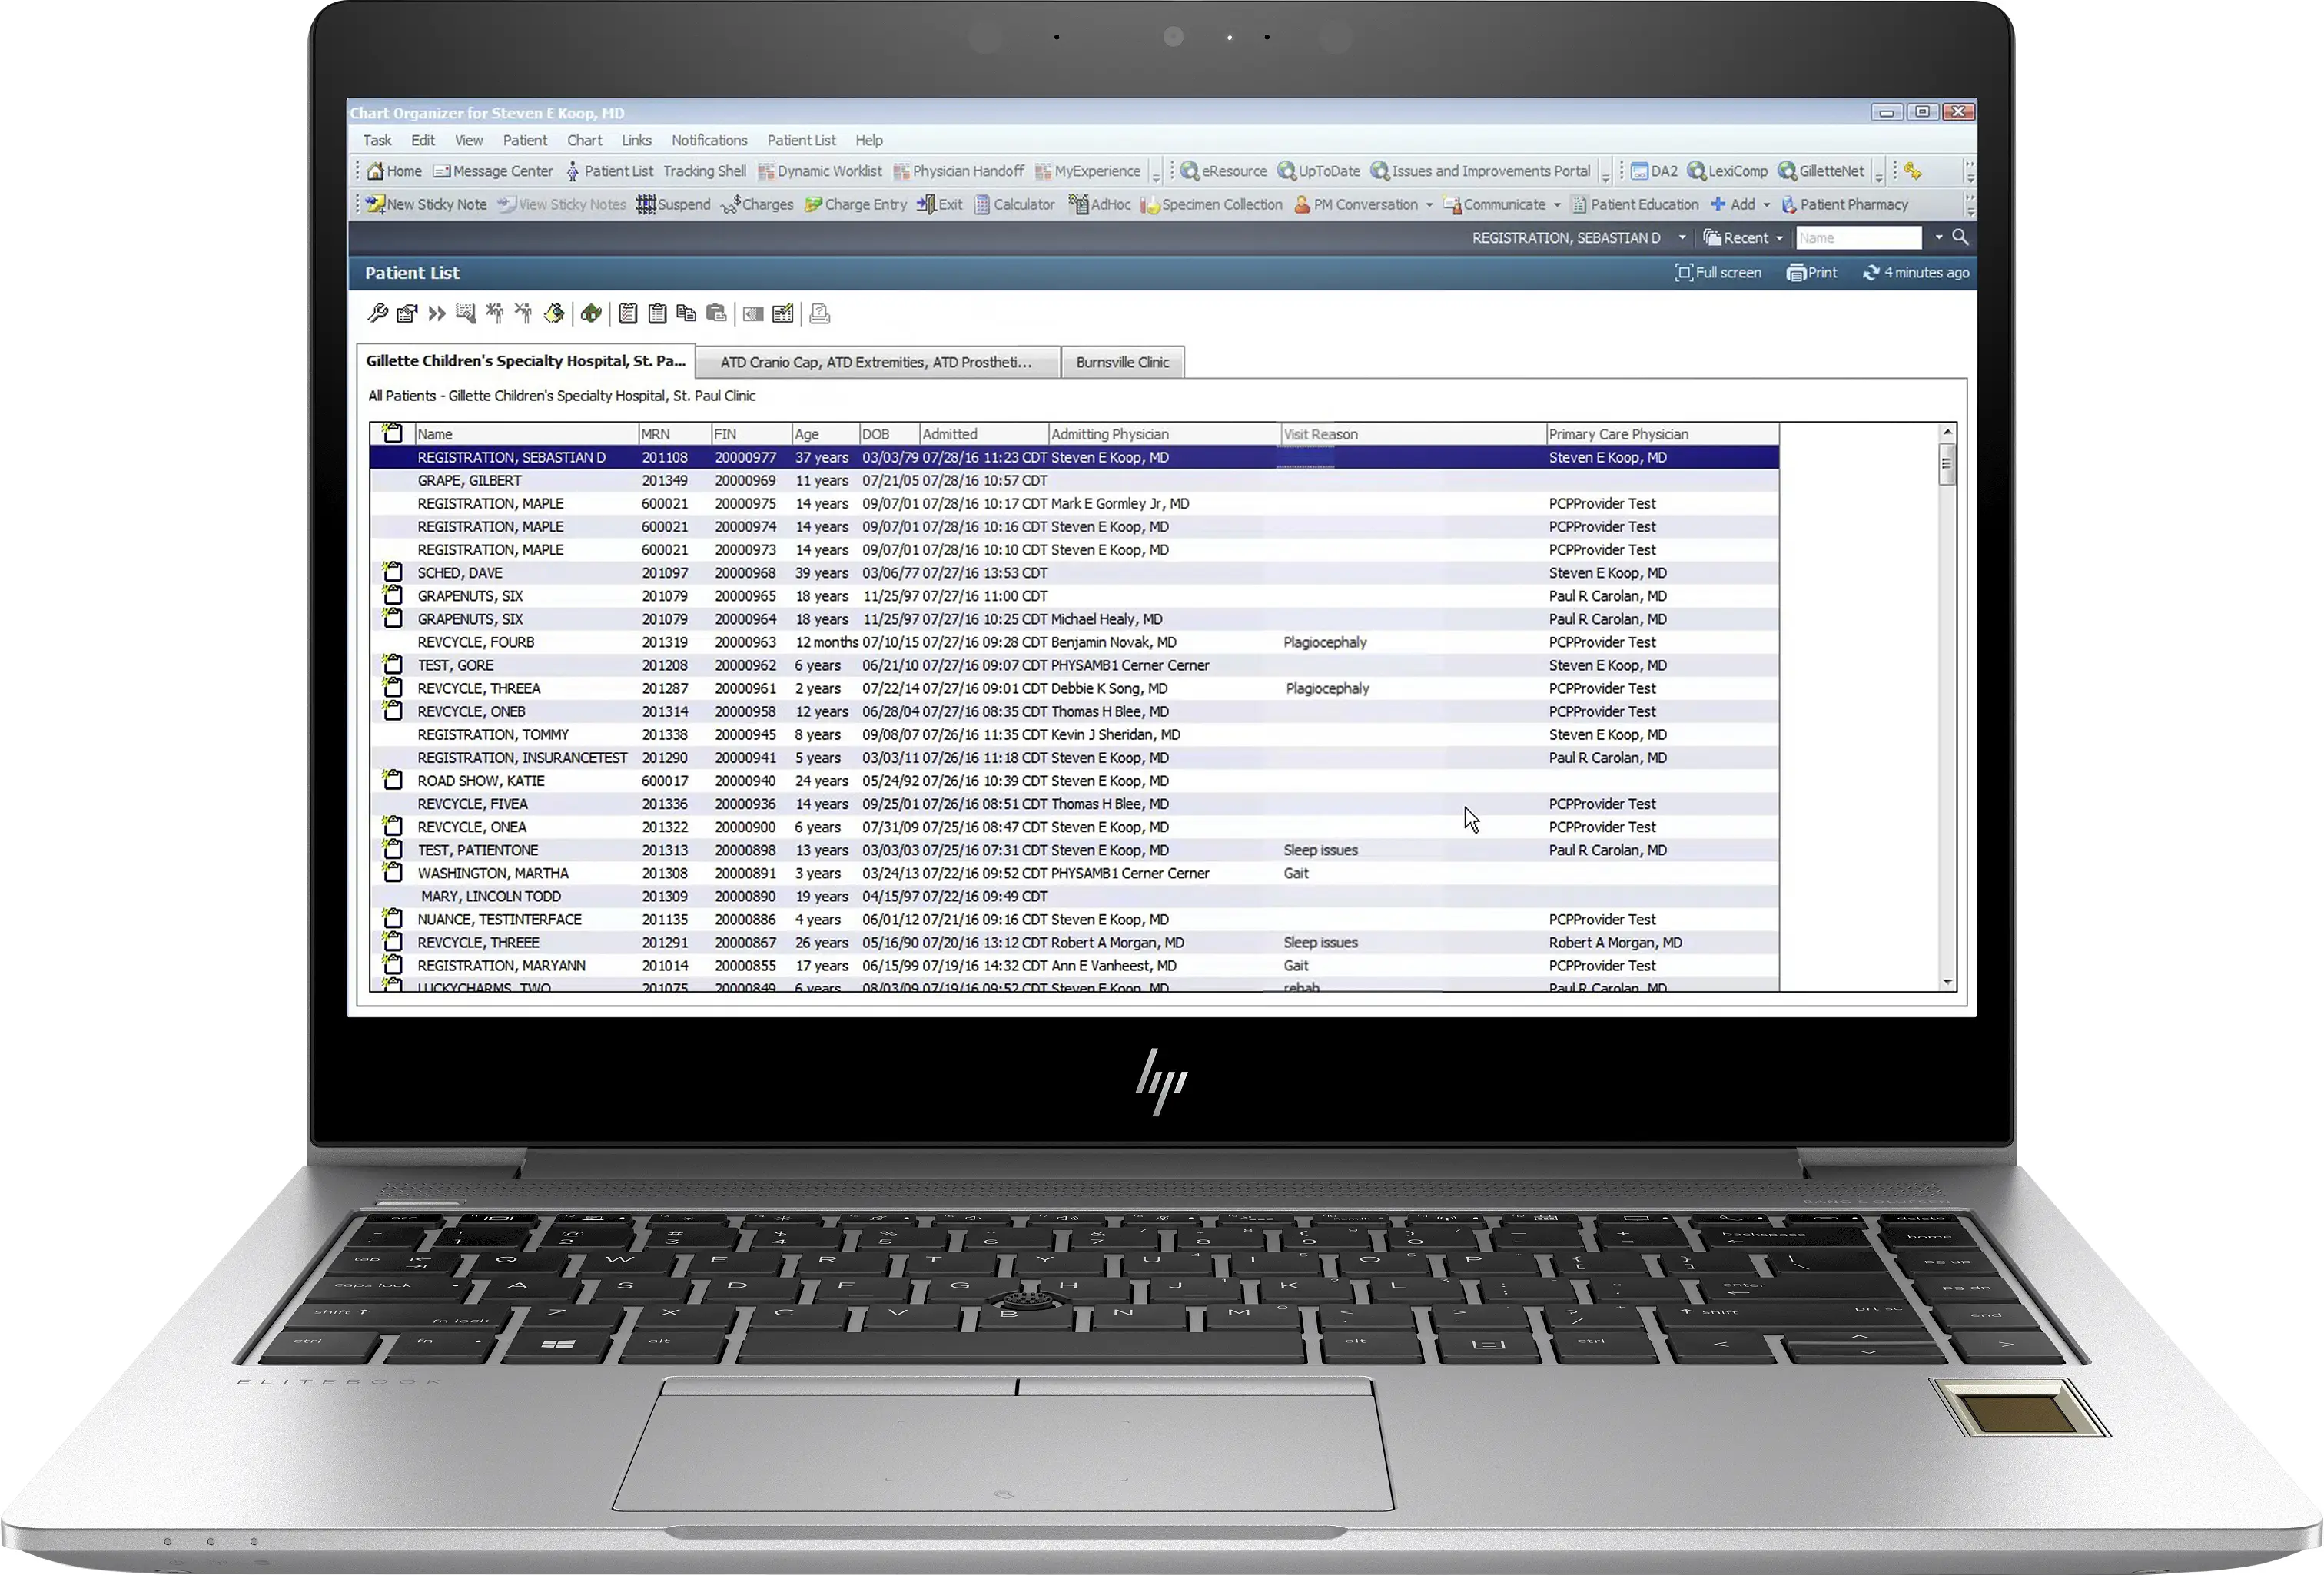Click the scroll down arrow of patient list
Viewport: 2324px width, 1575px height.
point(1947,982)
